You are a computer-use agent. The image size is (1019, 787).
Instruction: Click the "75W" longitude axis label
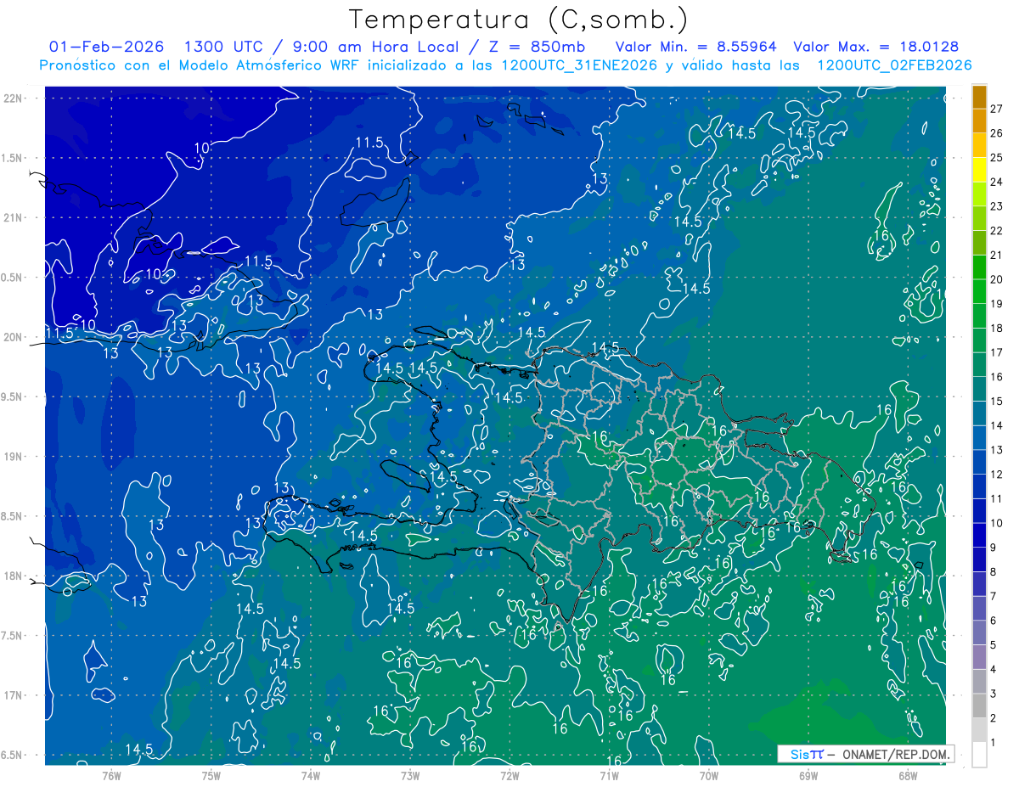[211, 776]
